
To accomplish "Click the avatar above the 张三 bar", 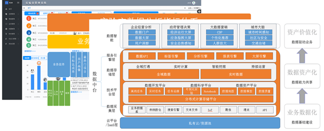I will 32,71.
